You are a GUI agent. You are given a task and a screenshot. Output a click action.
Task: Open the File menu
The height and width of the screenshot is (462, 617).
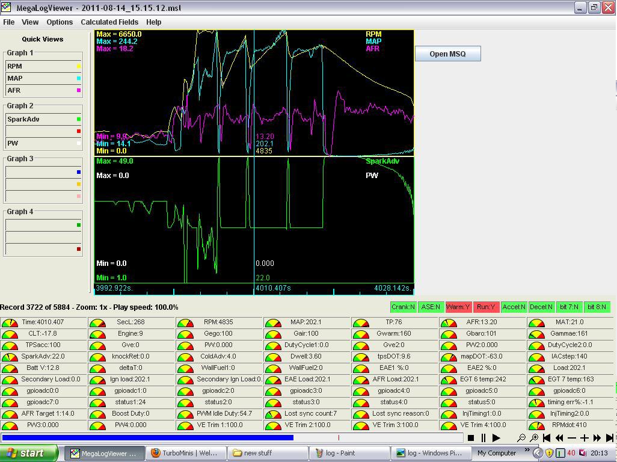8,22
